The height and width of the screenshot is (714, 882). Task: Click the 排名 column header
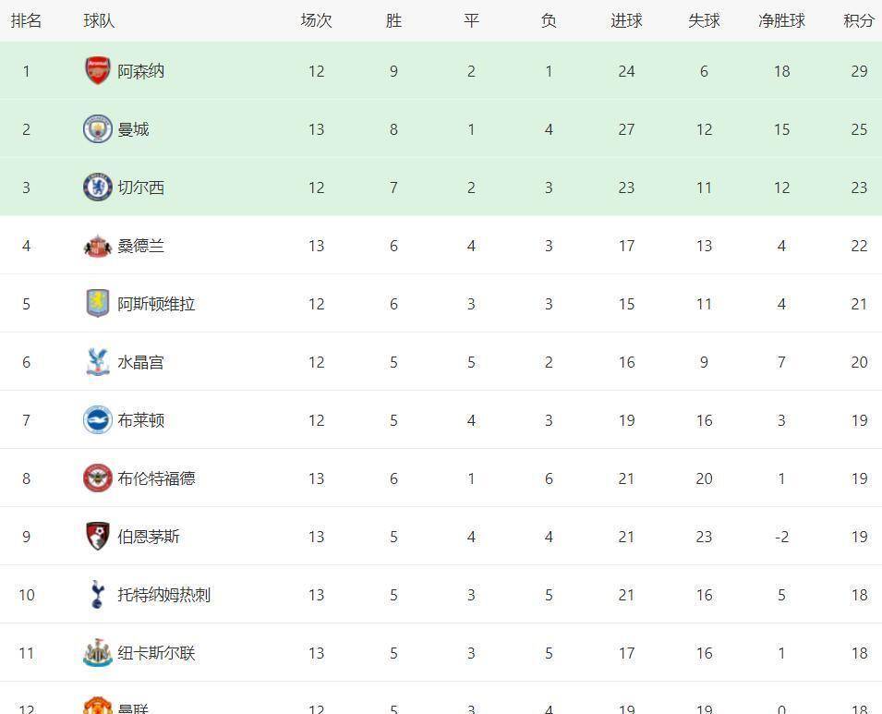tap(26, 20)
